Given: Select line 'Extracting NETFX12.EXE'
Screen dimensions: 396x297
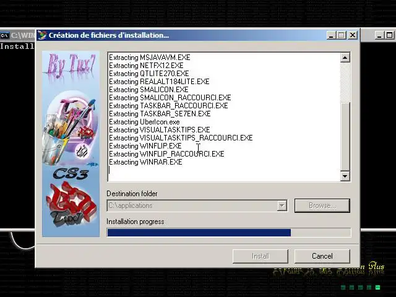Looking at the screenshot, I should (x=146, y=66).
